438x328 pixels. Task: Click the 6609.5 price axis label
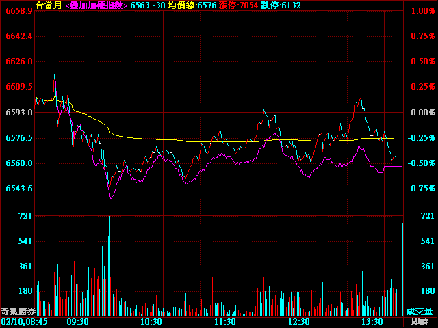(19, 87)
